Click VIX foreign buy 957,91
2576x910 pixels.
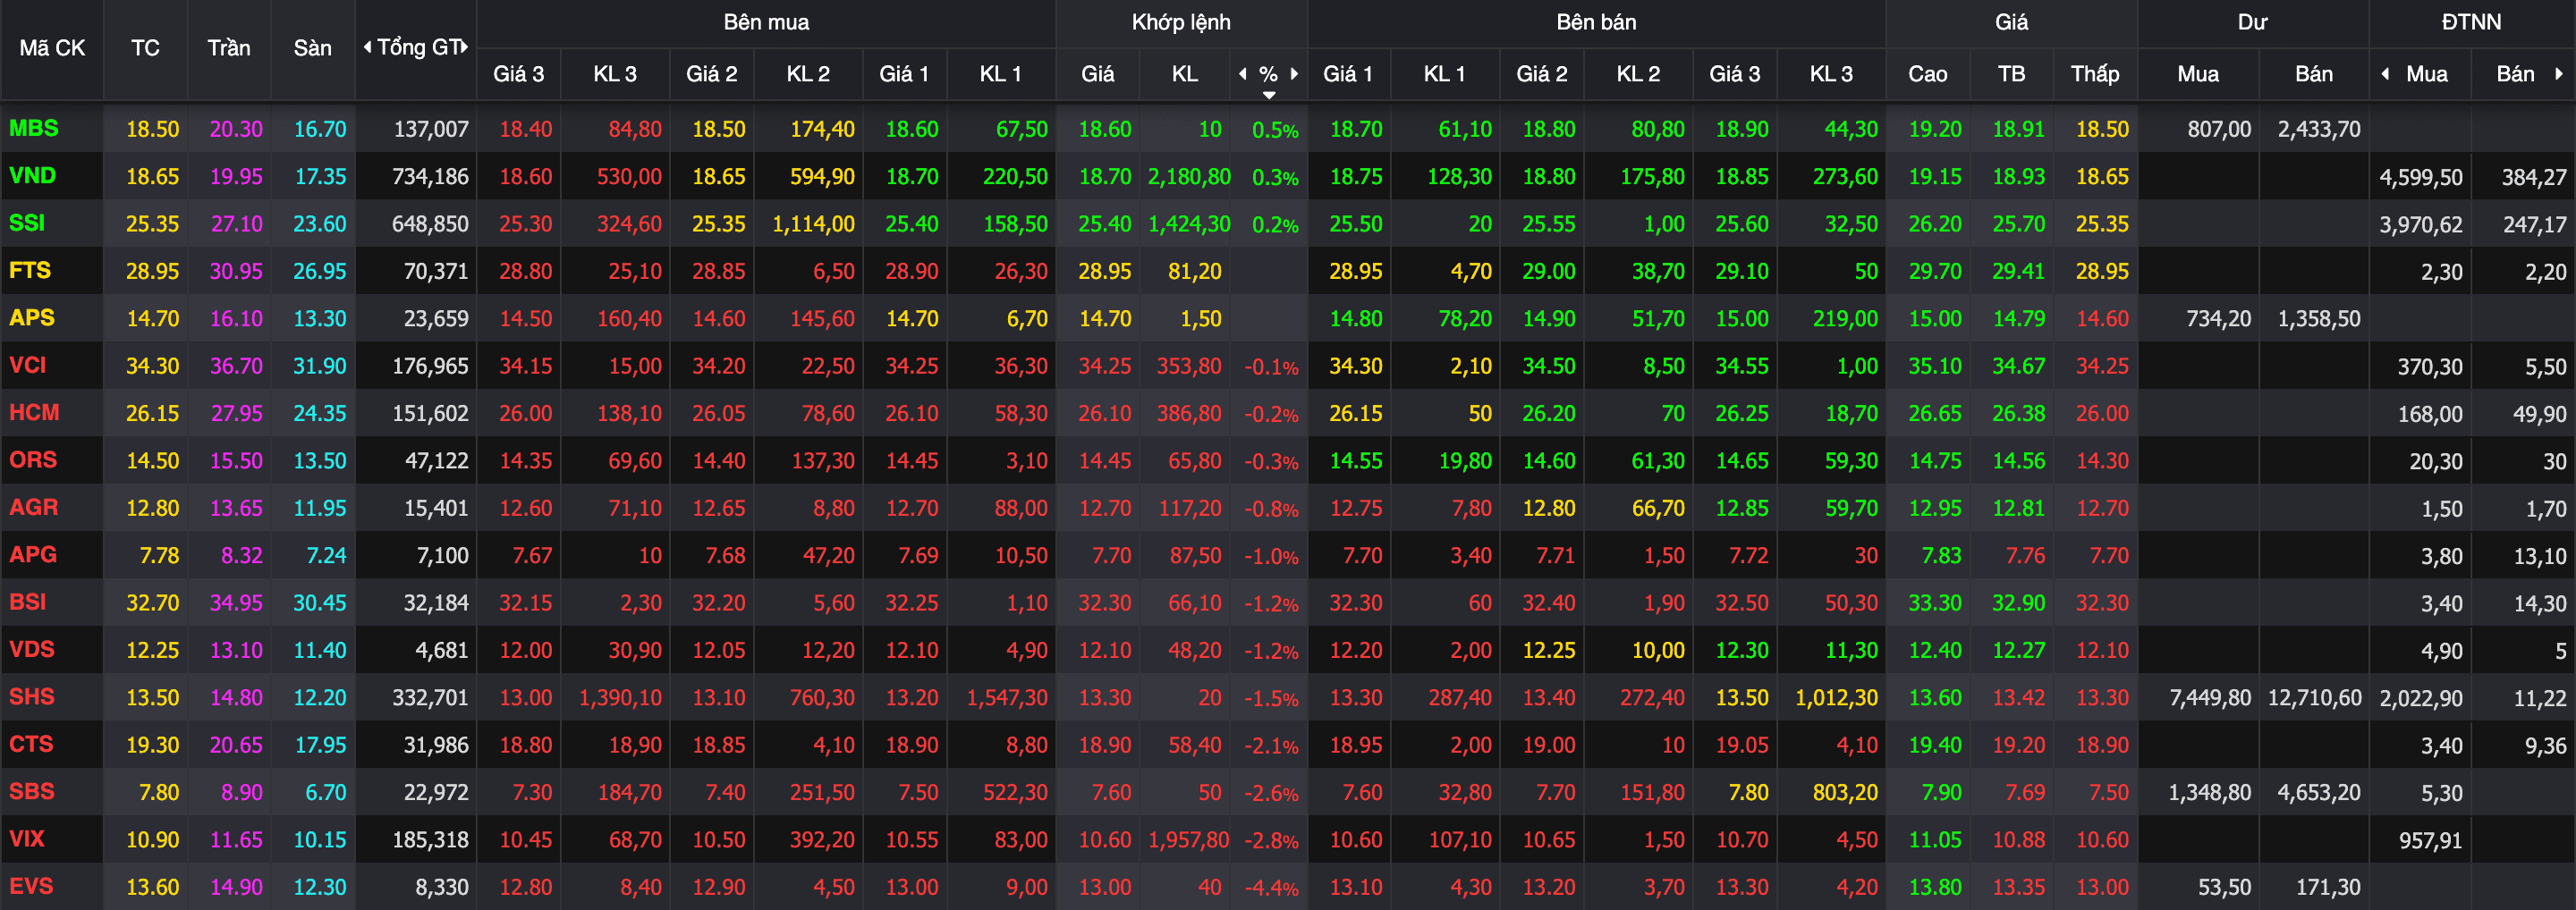pos(2430,841)
